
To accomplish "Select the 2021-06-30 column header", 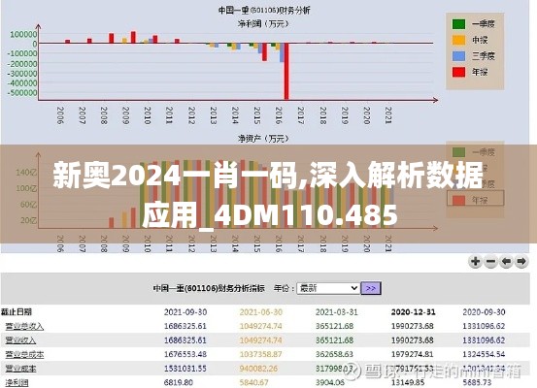I will click(261, 312).
